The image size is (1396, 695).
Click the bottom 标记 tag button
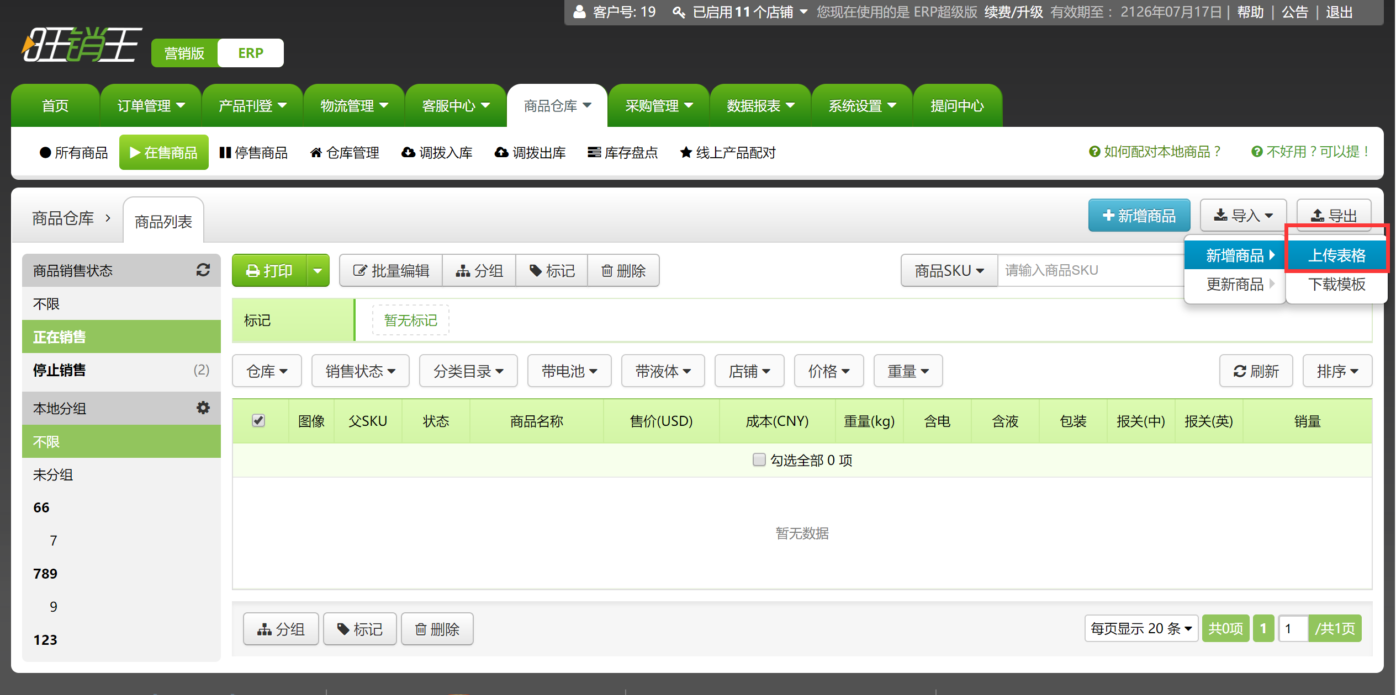coord(359,629)
